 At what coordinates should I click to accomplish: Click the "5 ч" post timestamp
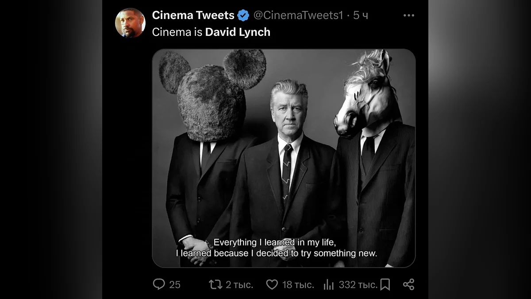pyautogui.click(x=360, y=16)
